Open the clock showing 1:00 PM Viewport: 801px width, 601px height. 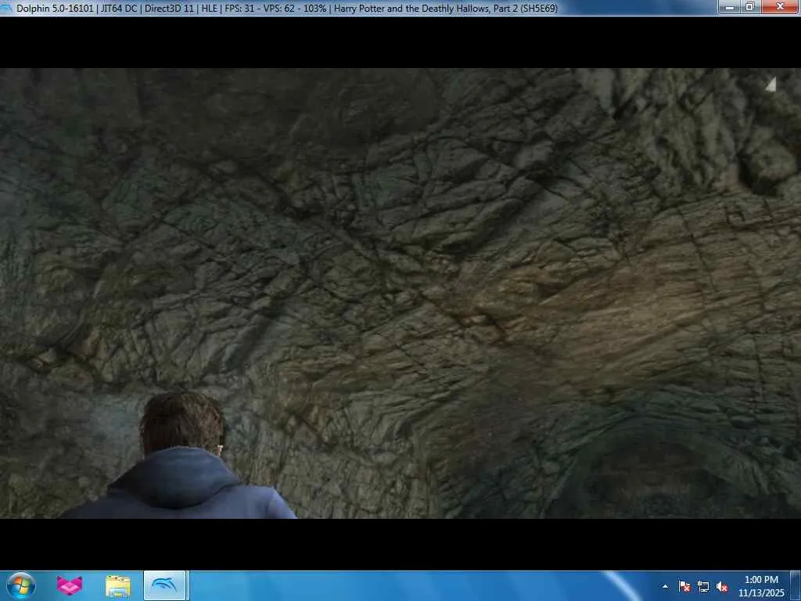click(761, 586)
